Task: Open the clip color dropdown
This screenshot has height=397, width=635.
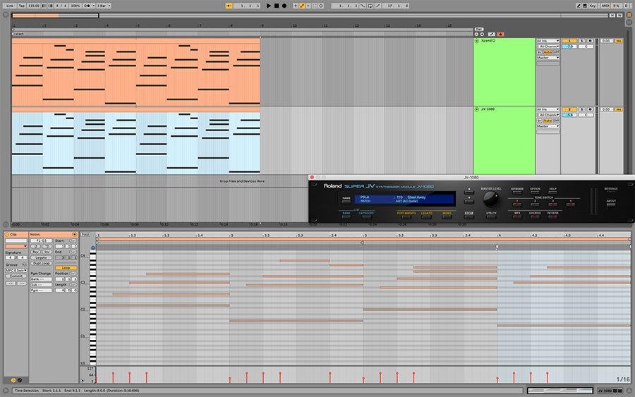Action: tap(16, 246)
